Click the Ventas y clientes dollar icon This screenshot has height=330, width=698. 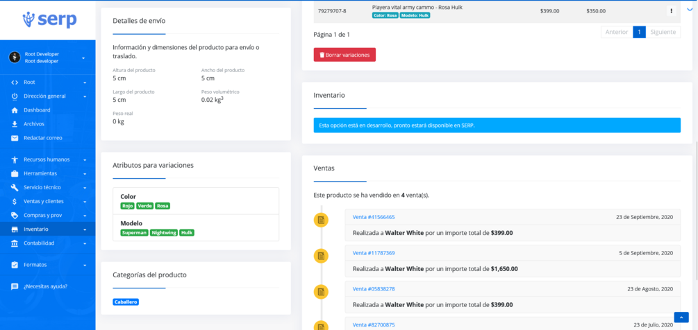[x=15, y=201]
